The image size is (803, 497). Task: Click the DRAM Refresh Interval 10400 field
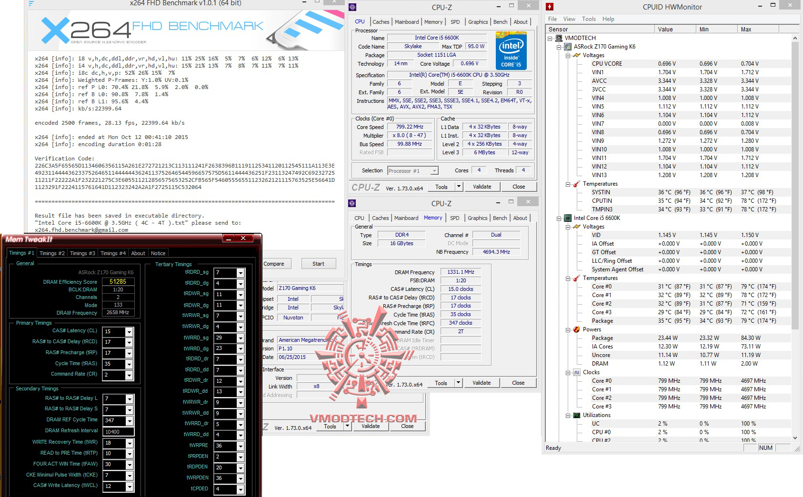pyautogui.click(x=118, y=432)
